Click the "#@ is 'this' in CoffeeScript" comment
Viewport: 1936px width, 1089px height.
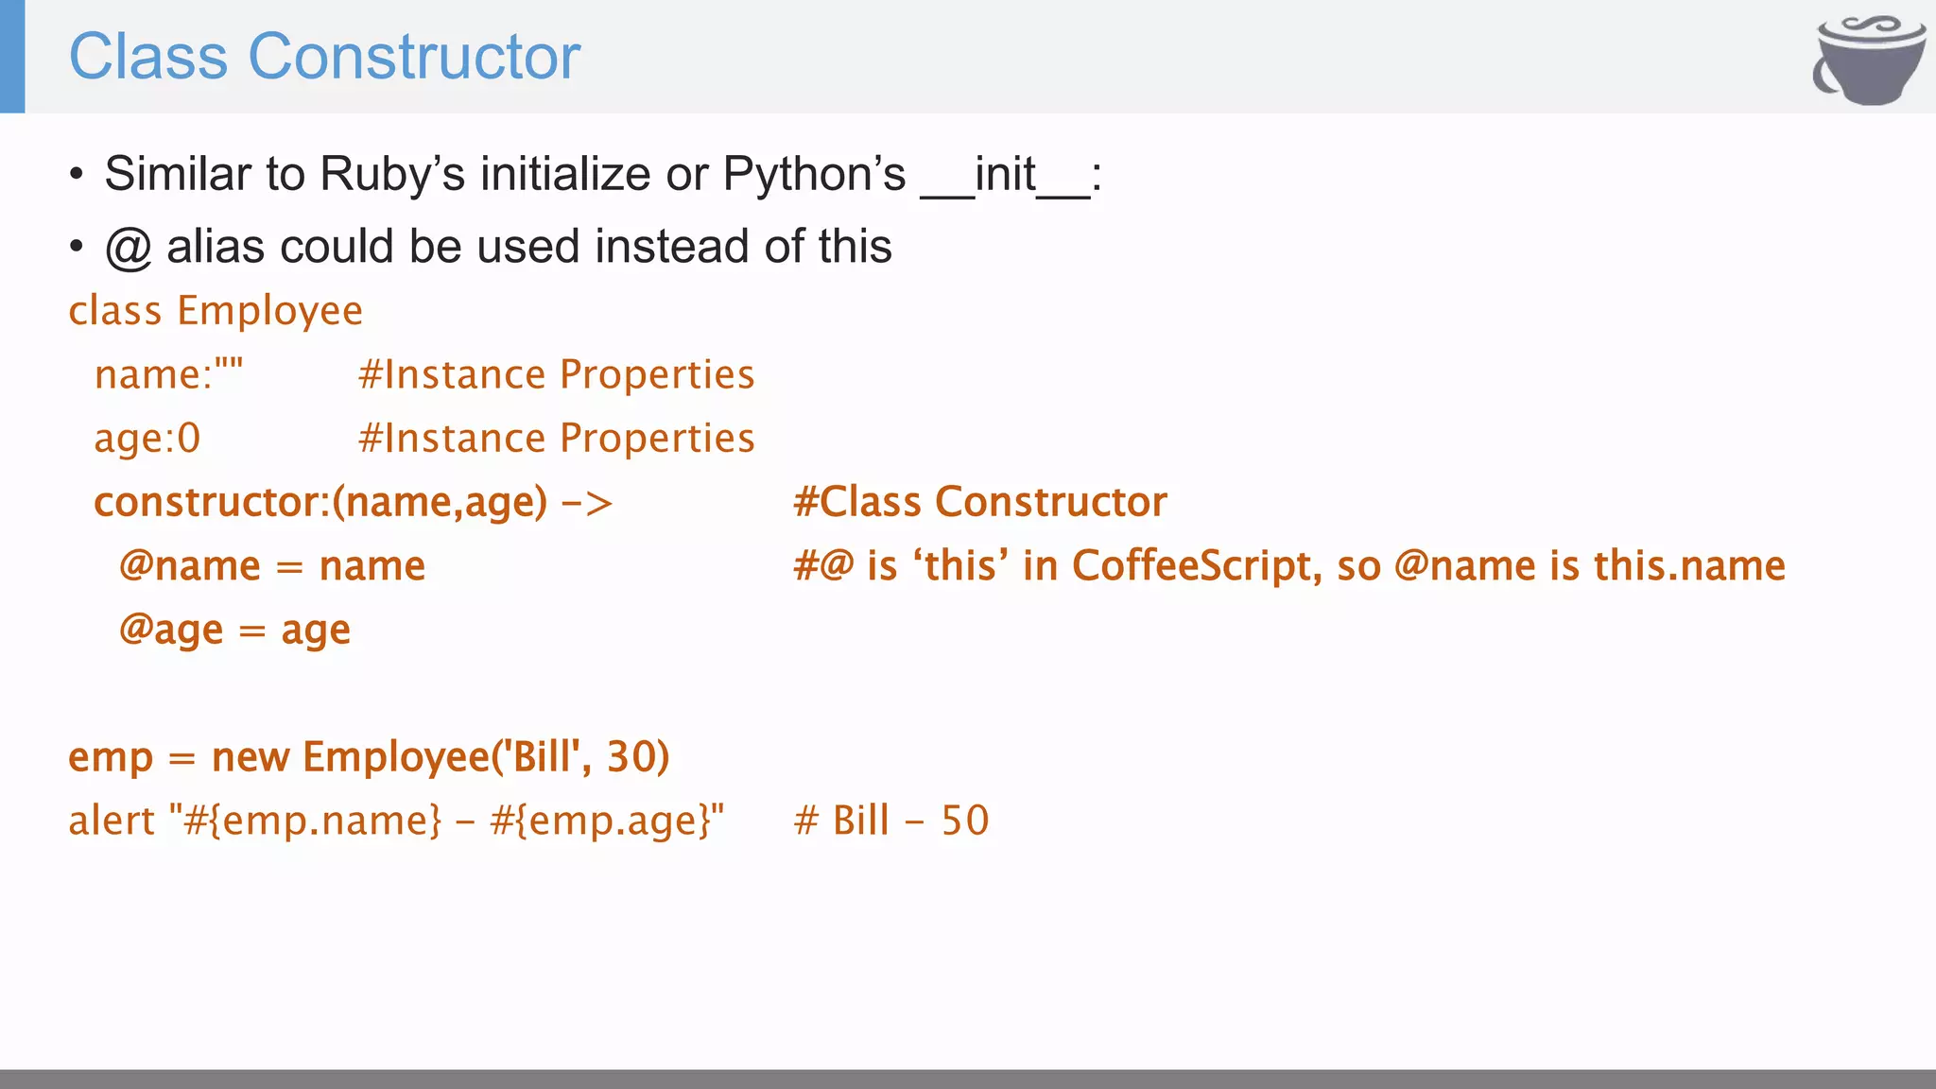click(1289, 565)
